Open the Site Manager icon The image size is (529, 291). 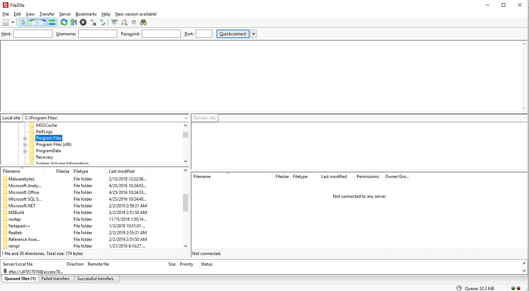pos(6,22)
